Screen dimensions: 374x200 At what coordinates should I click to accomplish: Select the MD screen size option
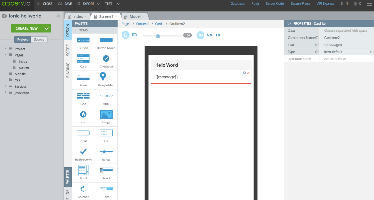[x=209, y=35]
